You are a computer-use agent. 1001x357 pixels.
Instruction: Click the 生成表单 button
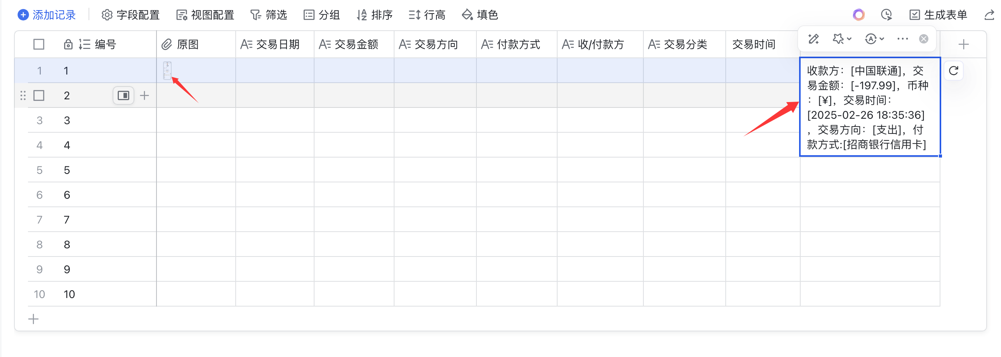click(x=938, y=15)
